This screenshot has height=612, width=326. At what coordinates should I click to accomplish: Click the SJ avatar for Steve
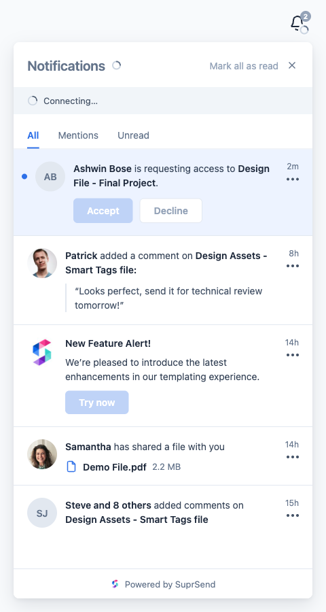click(42, 513)
